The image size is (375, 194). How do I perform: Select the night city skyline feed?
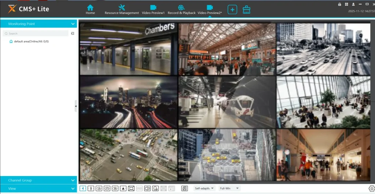(129, 102)
